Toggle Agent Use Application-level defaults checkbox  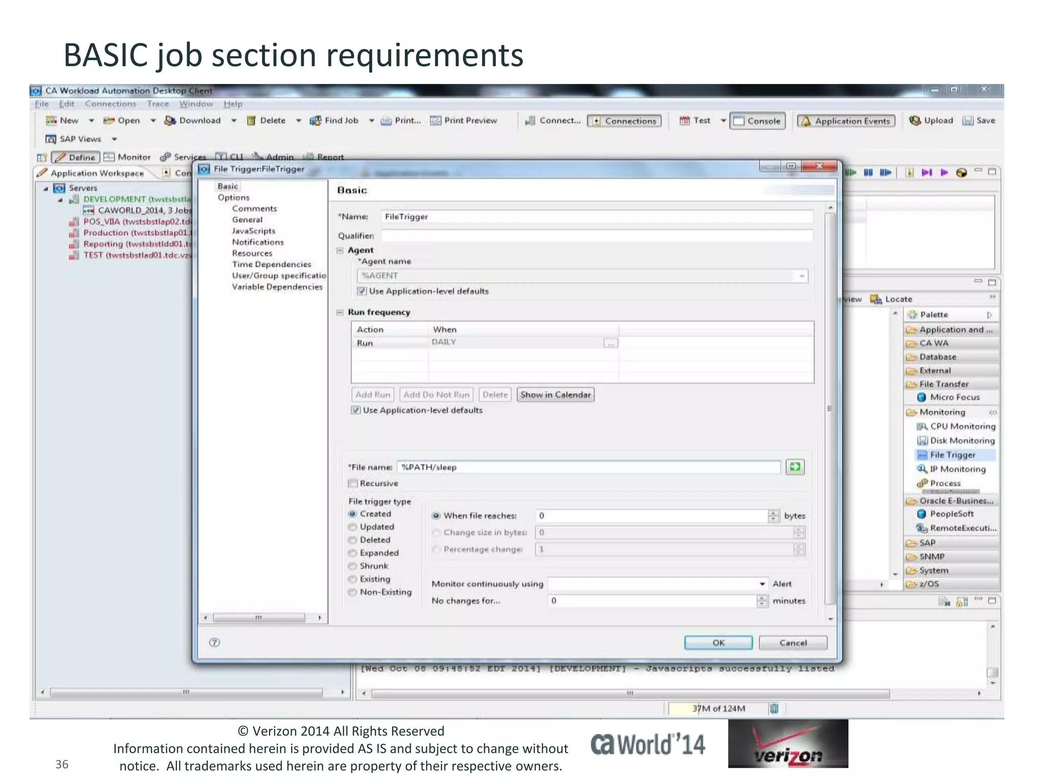362,291
